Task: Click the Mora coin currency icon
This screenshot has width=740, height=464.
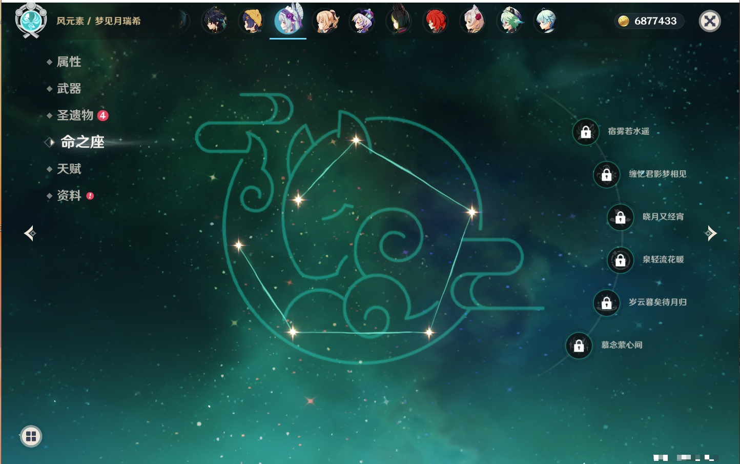Action: pos(623,21)
